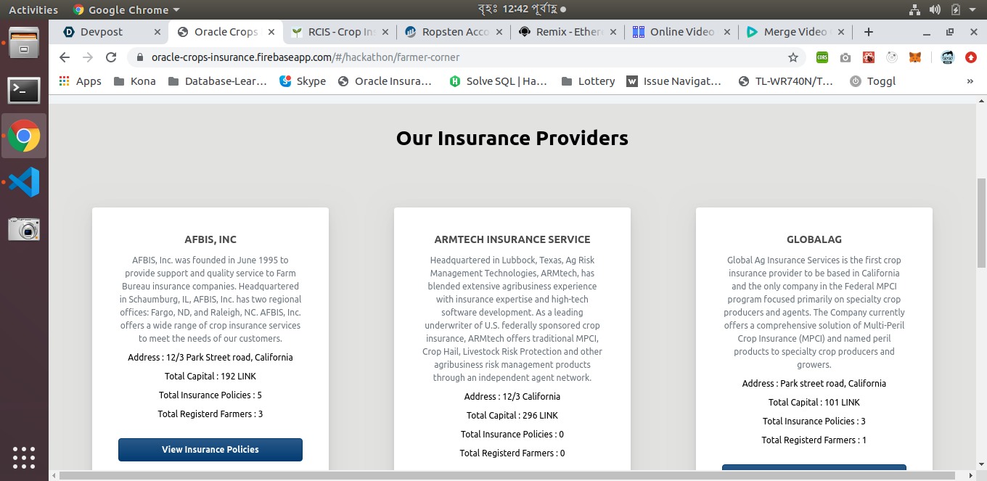Open a new browser tab
The image size is (987, 481).
point(869,32)
